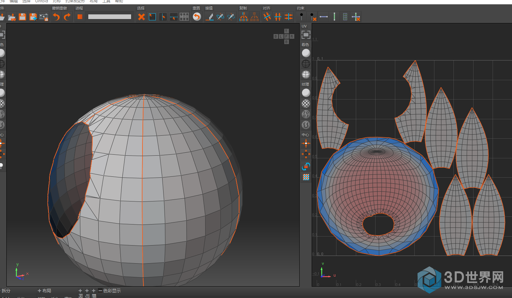Collapse the 色彩显示 panel with minus
Screen dimensions: 512x298
[x=100, y=291]
